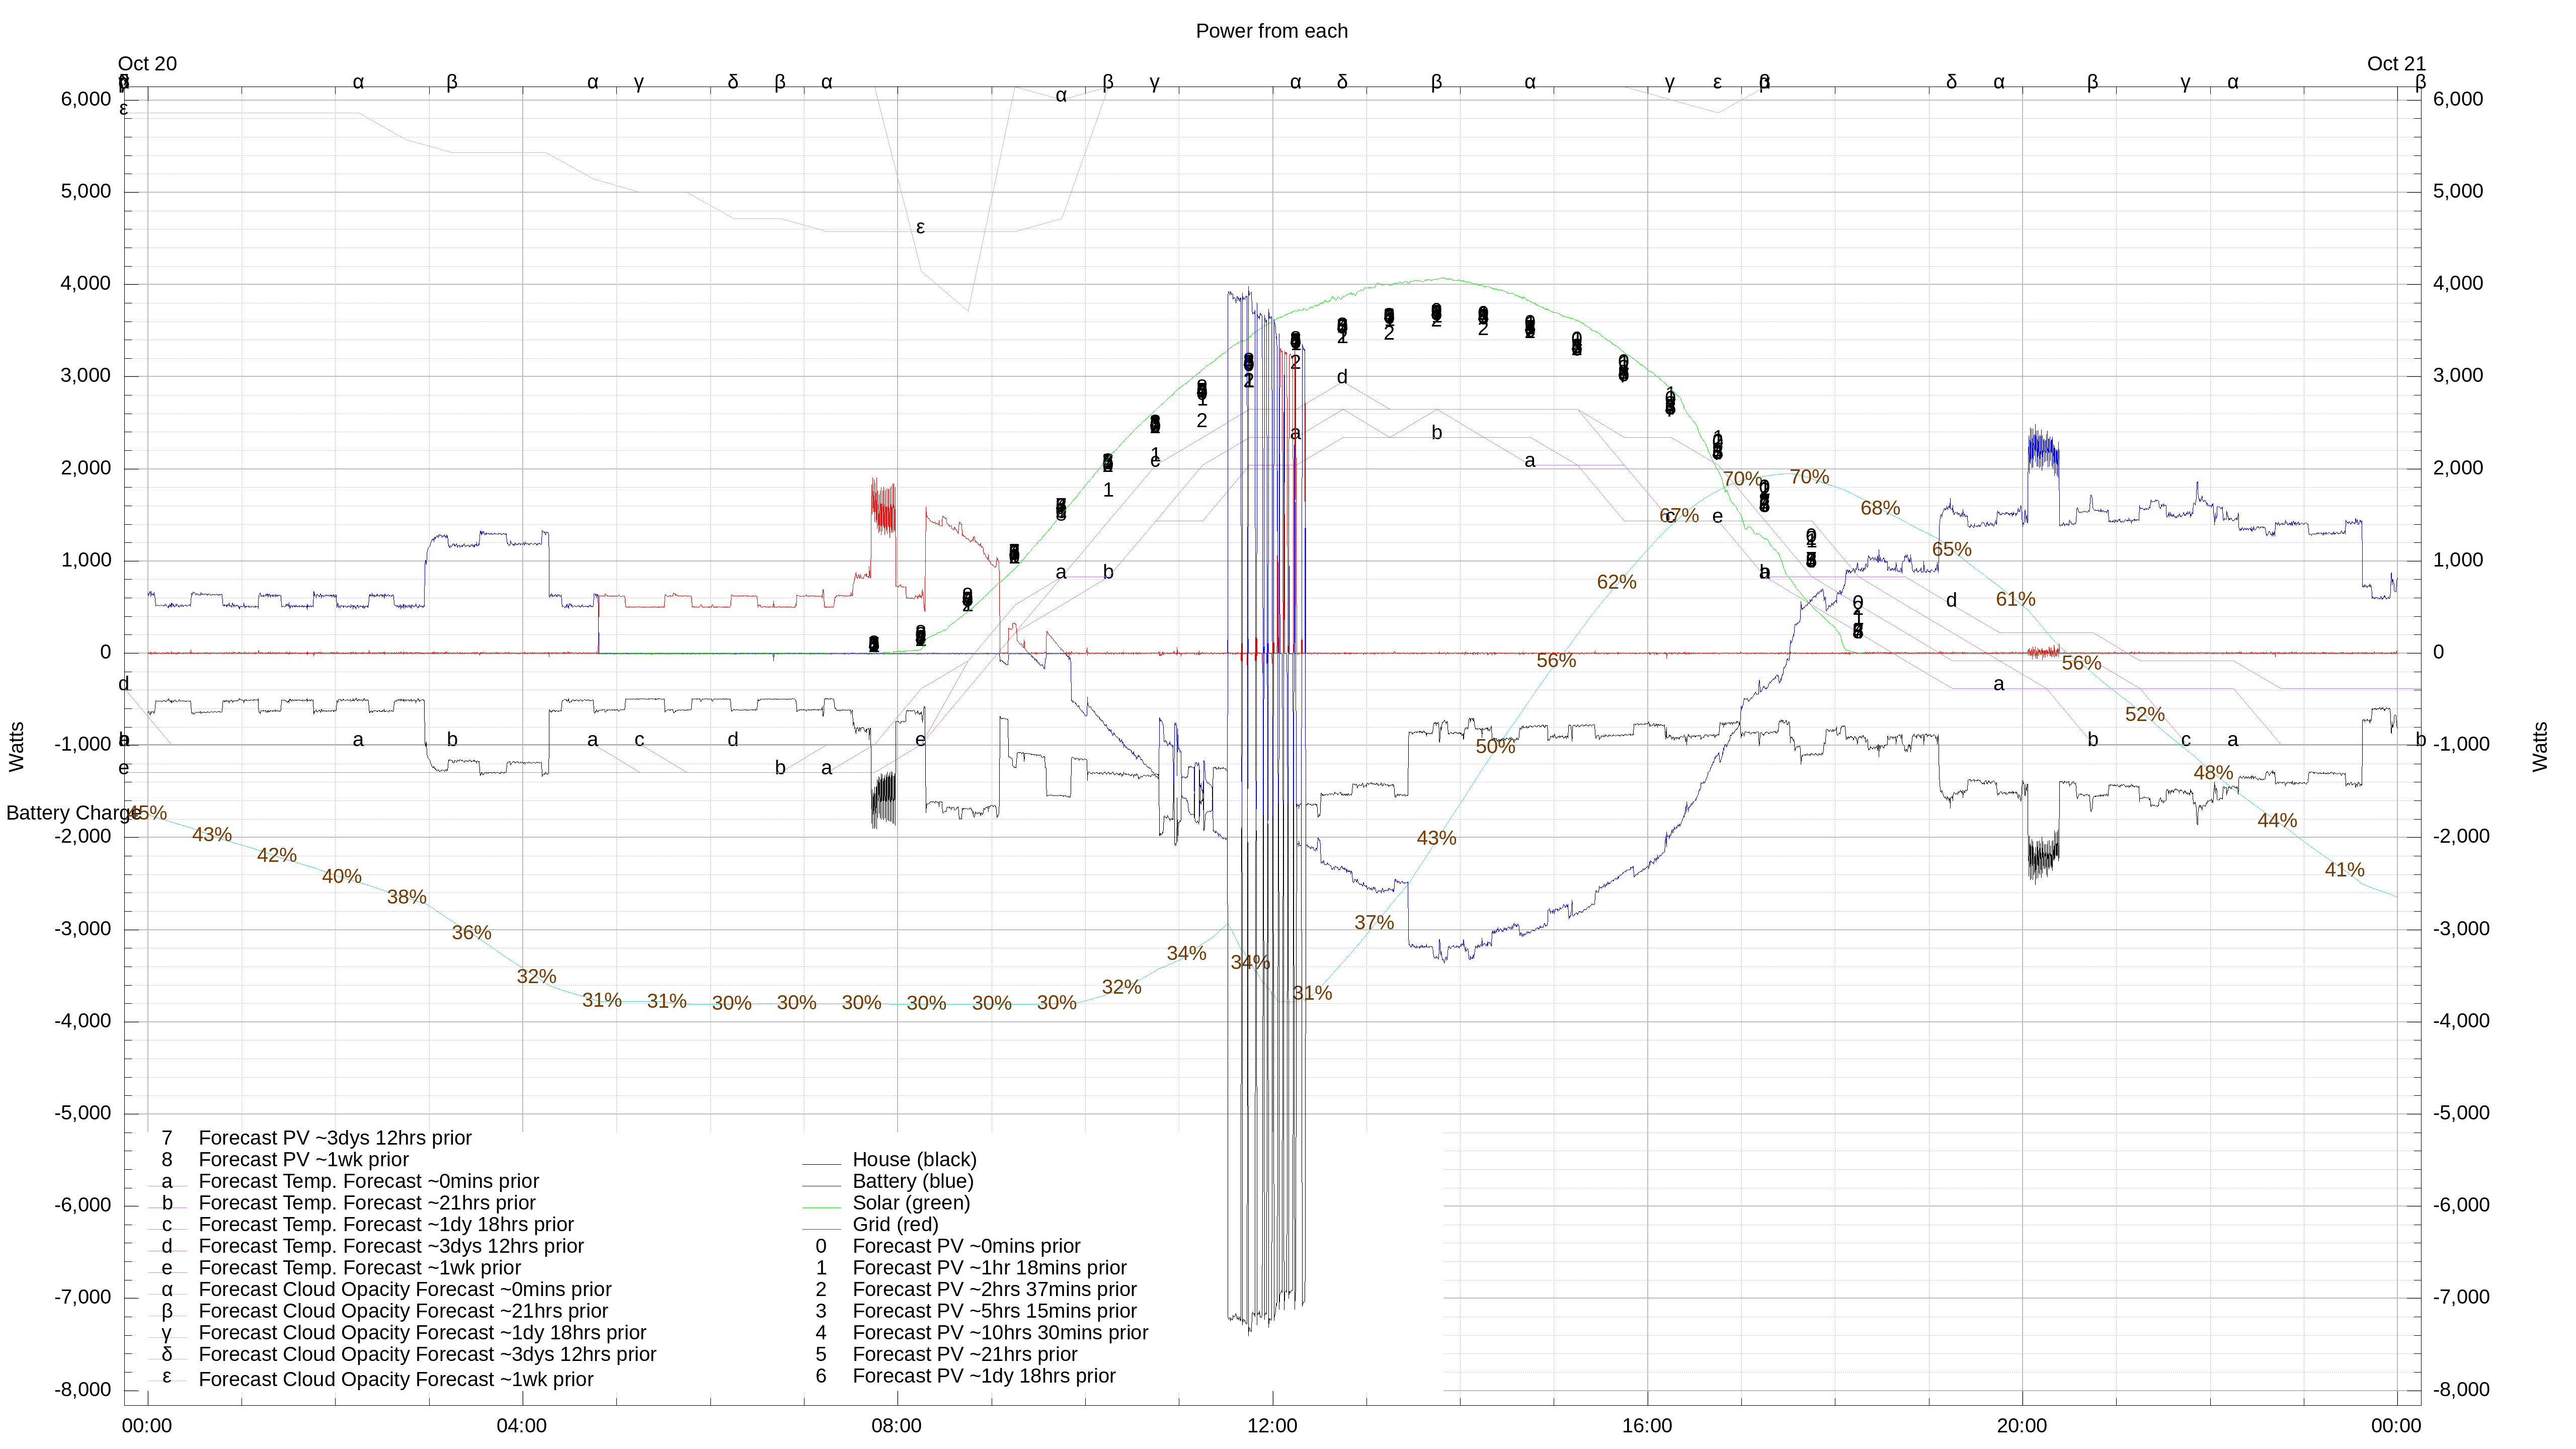Click the '04:00' time axis label
This screenshot has height=1449, width=2576.
click(x=522, y=1426)
